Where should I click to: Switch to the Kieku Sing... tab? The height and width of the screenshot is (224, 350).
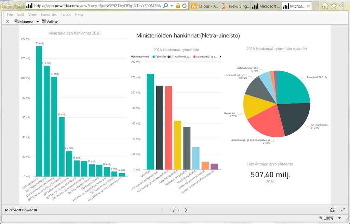pos(235,6)
